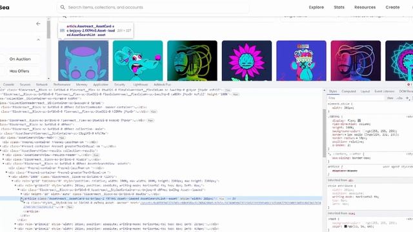Select the highlighted article AssetCard element row
This screenshot has width=413, height=232.
161,198
